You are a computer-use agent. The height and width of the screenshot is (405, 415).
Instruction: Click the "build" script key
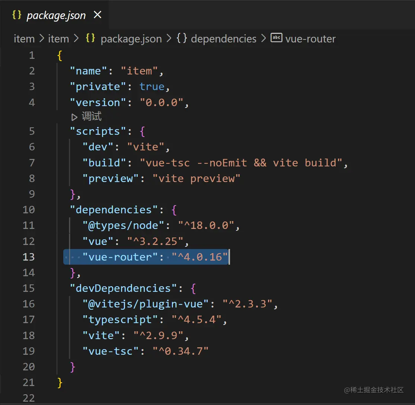pyautogui.click(x=104, y=163)
